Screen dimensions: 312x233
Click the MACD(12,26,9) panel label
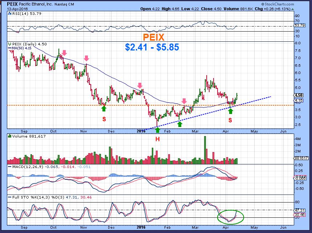coord(28,167)
